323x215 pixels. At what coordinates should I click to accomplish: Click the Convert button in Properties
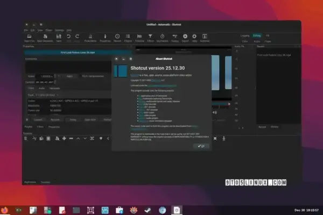pyautogui.click(x=38, y=120)
